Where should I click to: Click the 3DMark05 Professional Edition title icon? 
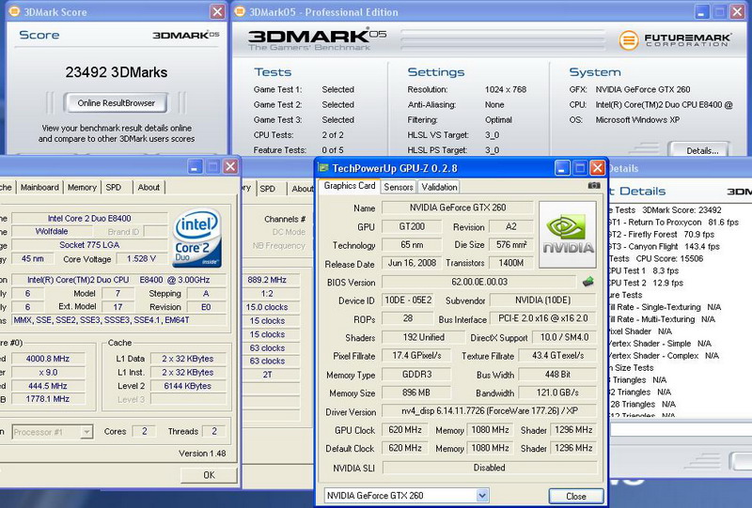[x=240, y=11]
